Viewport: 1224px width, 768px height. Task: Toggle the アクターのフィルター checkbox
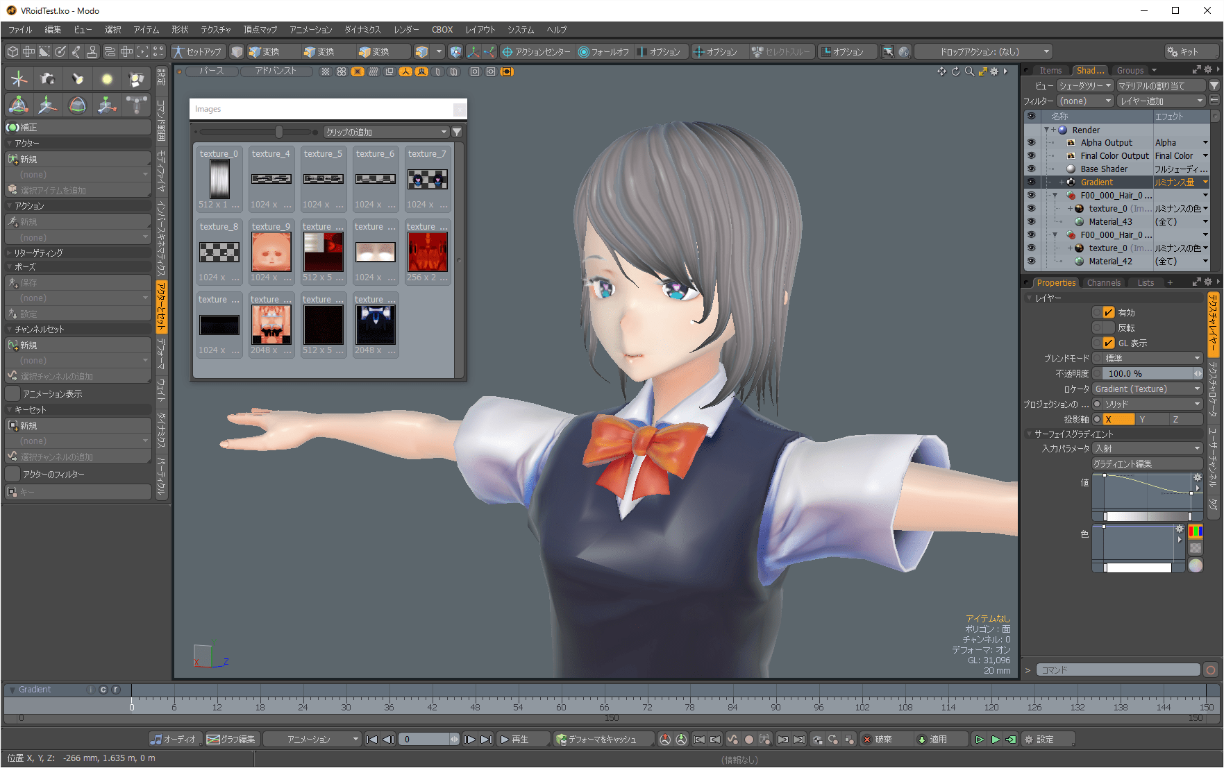[x=12, y=474]
